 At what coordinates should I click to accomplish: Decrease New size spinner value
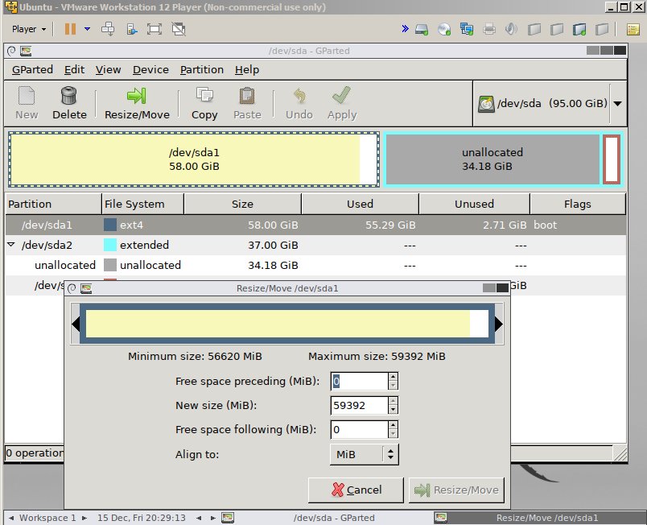pyautogui.click(x=393, y=410)
